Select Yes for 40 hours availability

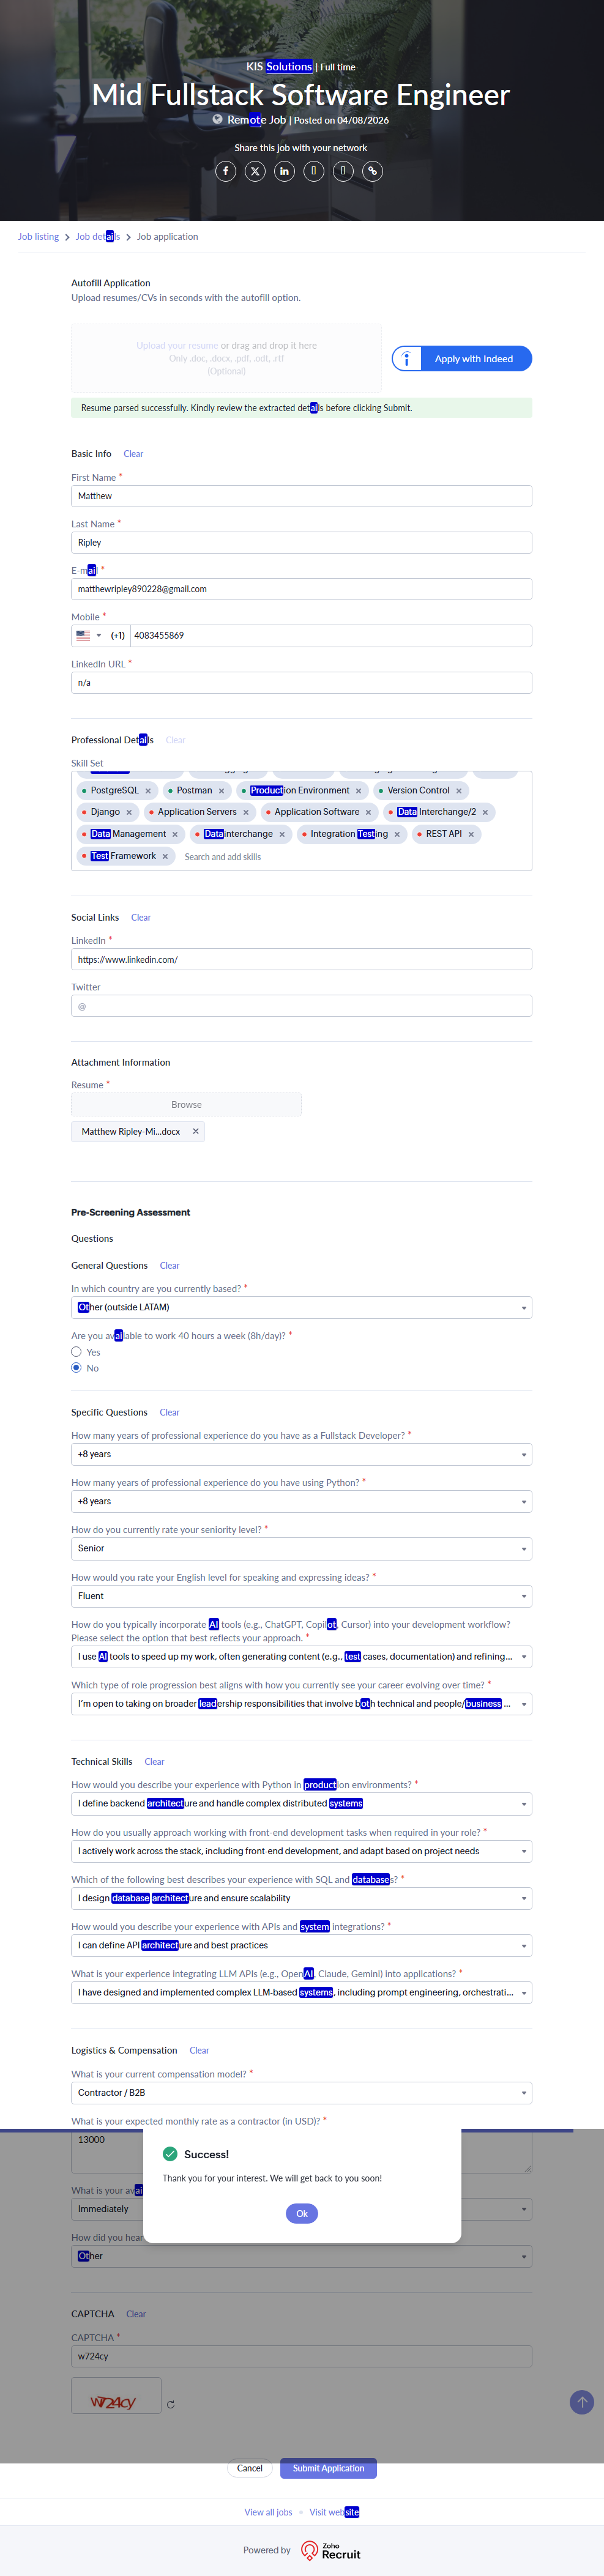point(77,1351)
